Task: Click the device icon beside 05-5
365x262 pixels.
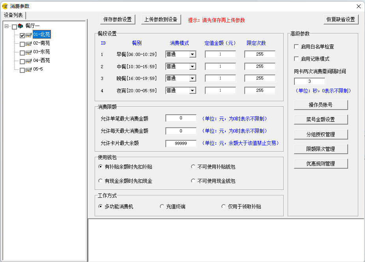Action: 28,69
